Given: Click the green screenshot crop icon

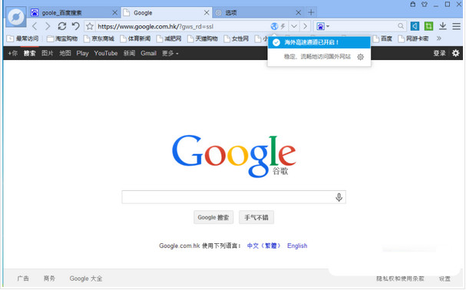Looking at the screenshot, I should (428, 26).
